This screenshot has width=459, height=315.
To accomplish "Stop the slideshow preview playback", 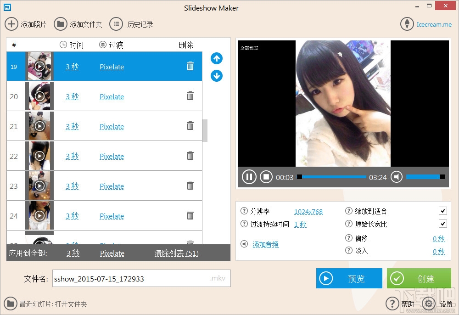I will tap(266, 177).
